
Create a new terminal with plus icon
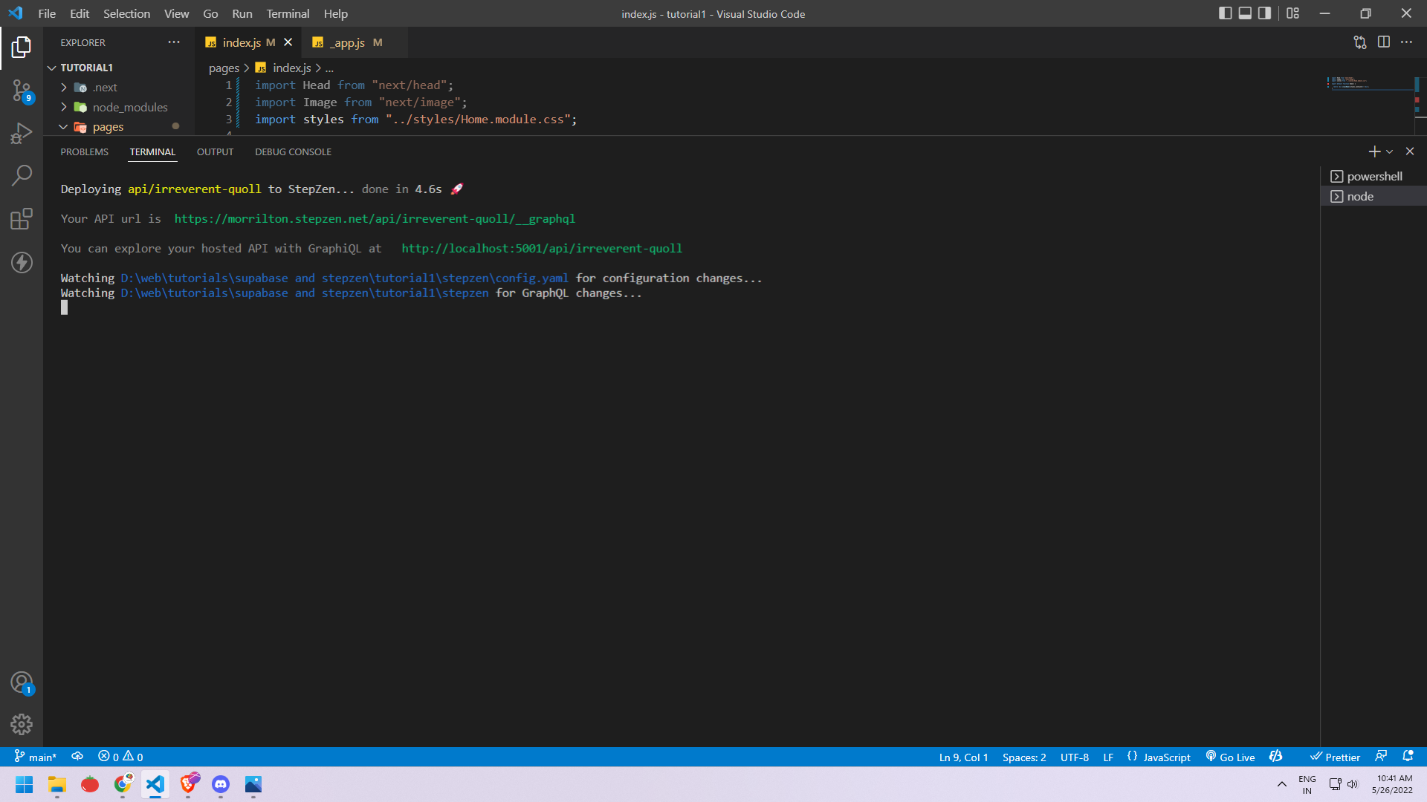click(1373, 151)
